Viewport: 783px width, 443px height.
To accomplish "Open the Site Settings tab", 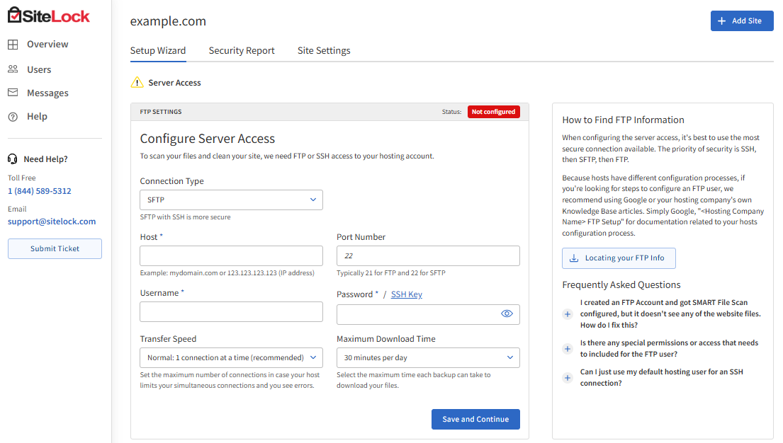I will pos(324,50).
